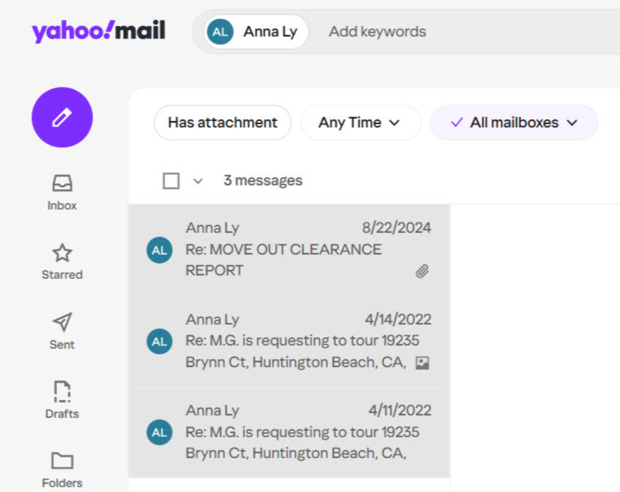This screenshot has height=492, width=620.
Task: Open the Inbox folder icon
Action: coord(62,184)
